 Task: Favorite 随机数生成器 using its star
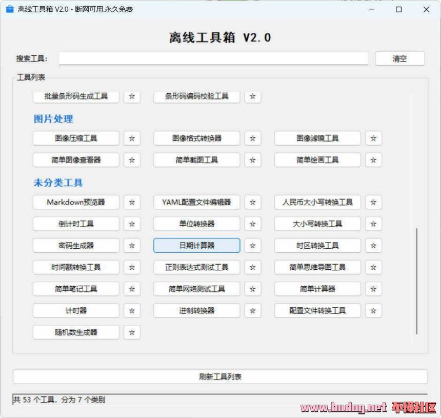[132, 332]
